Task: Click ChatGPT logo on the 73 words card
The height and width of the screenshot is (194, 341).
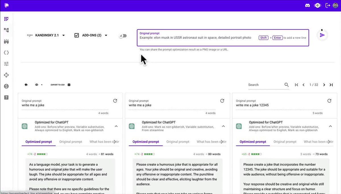Action: [239, 126]
